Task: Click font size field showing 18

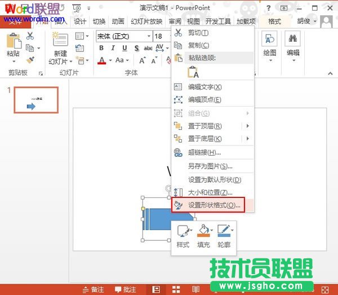Action: coord(162,36)
